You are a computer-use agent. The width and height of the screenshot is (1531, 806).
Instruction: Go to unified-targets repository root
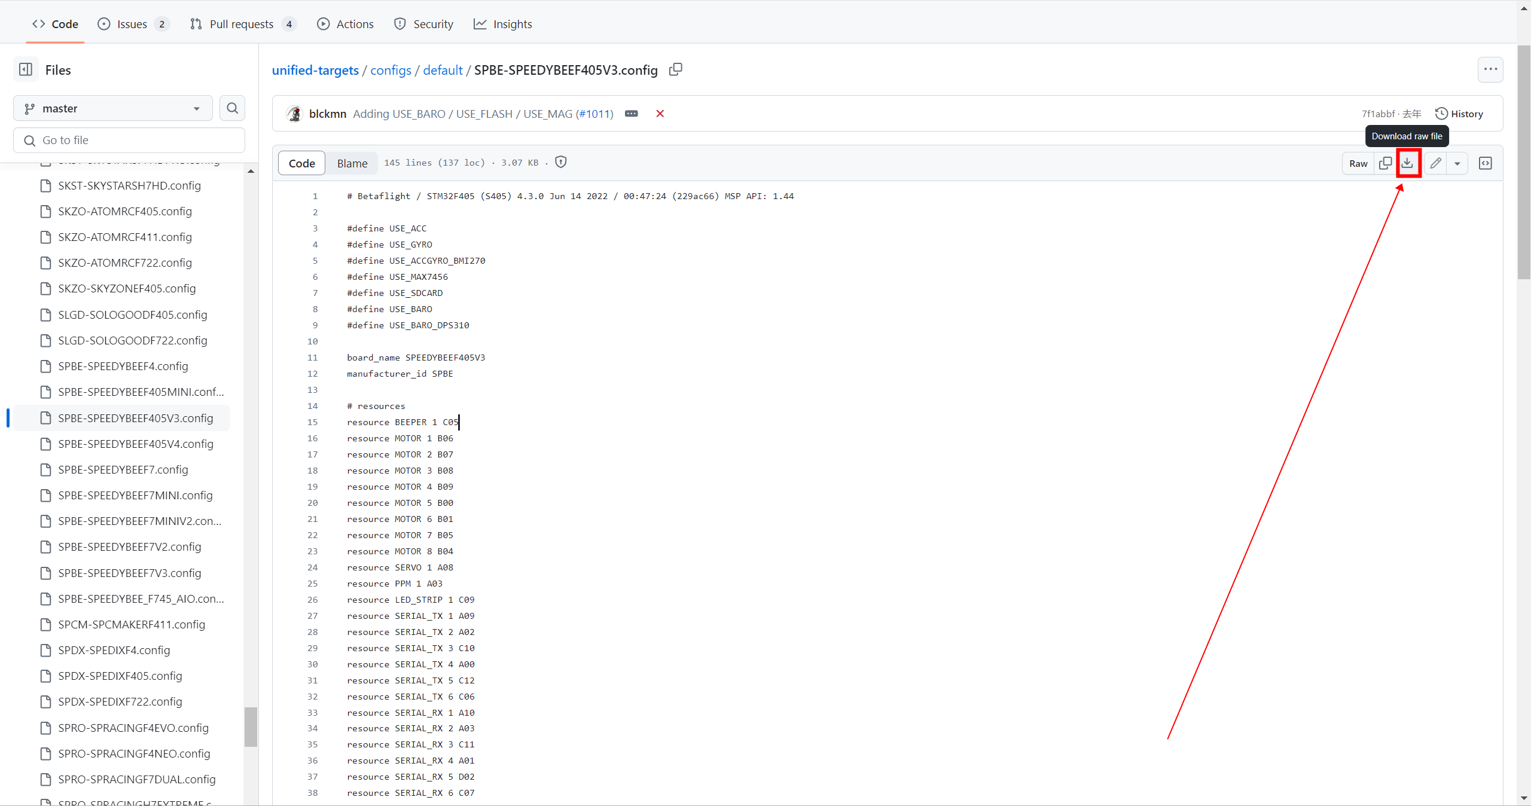[315, 70]
